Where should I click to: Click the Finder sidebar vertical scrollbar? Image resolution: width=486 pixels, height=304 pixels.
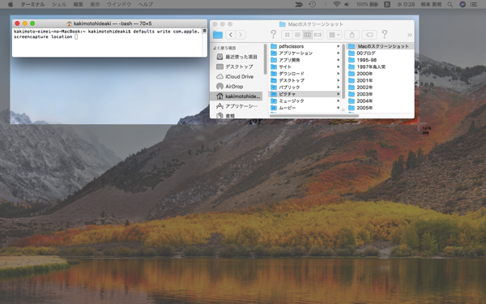(x=266, y=59)
